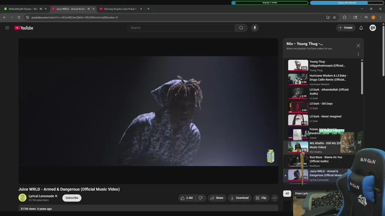The height and width of the screenshot is (216, 385).
Task: Open Chrome profile avatar
Action: pyautogui.click(x=373, y=17)
